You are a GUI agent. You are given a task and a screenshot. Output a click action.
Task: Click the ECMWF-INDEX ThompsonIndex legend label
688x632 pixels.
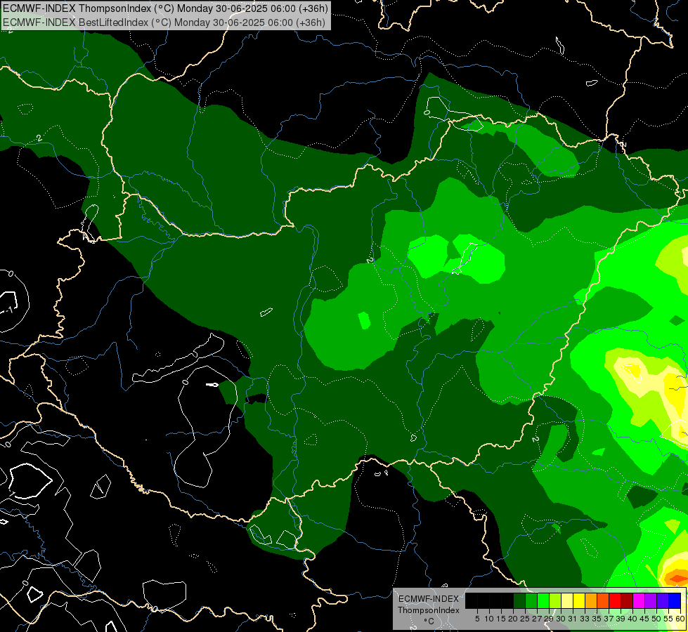pyautogui.click(x=429, y=604)
